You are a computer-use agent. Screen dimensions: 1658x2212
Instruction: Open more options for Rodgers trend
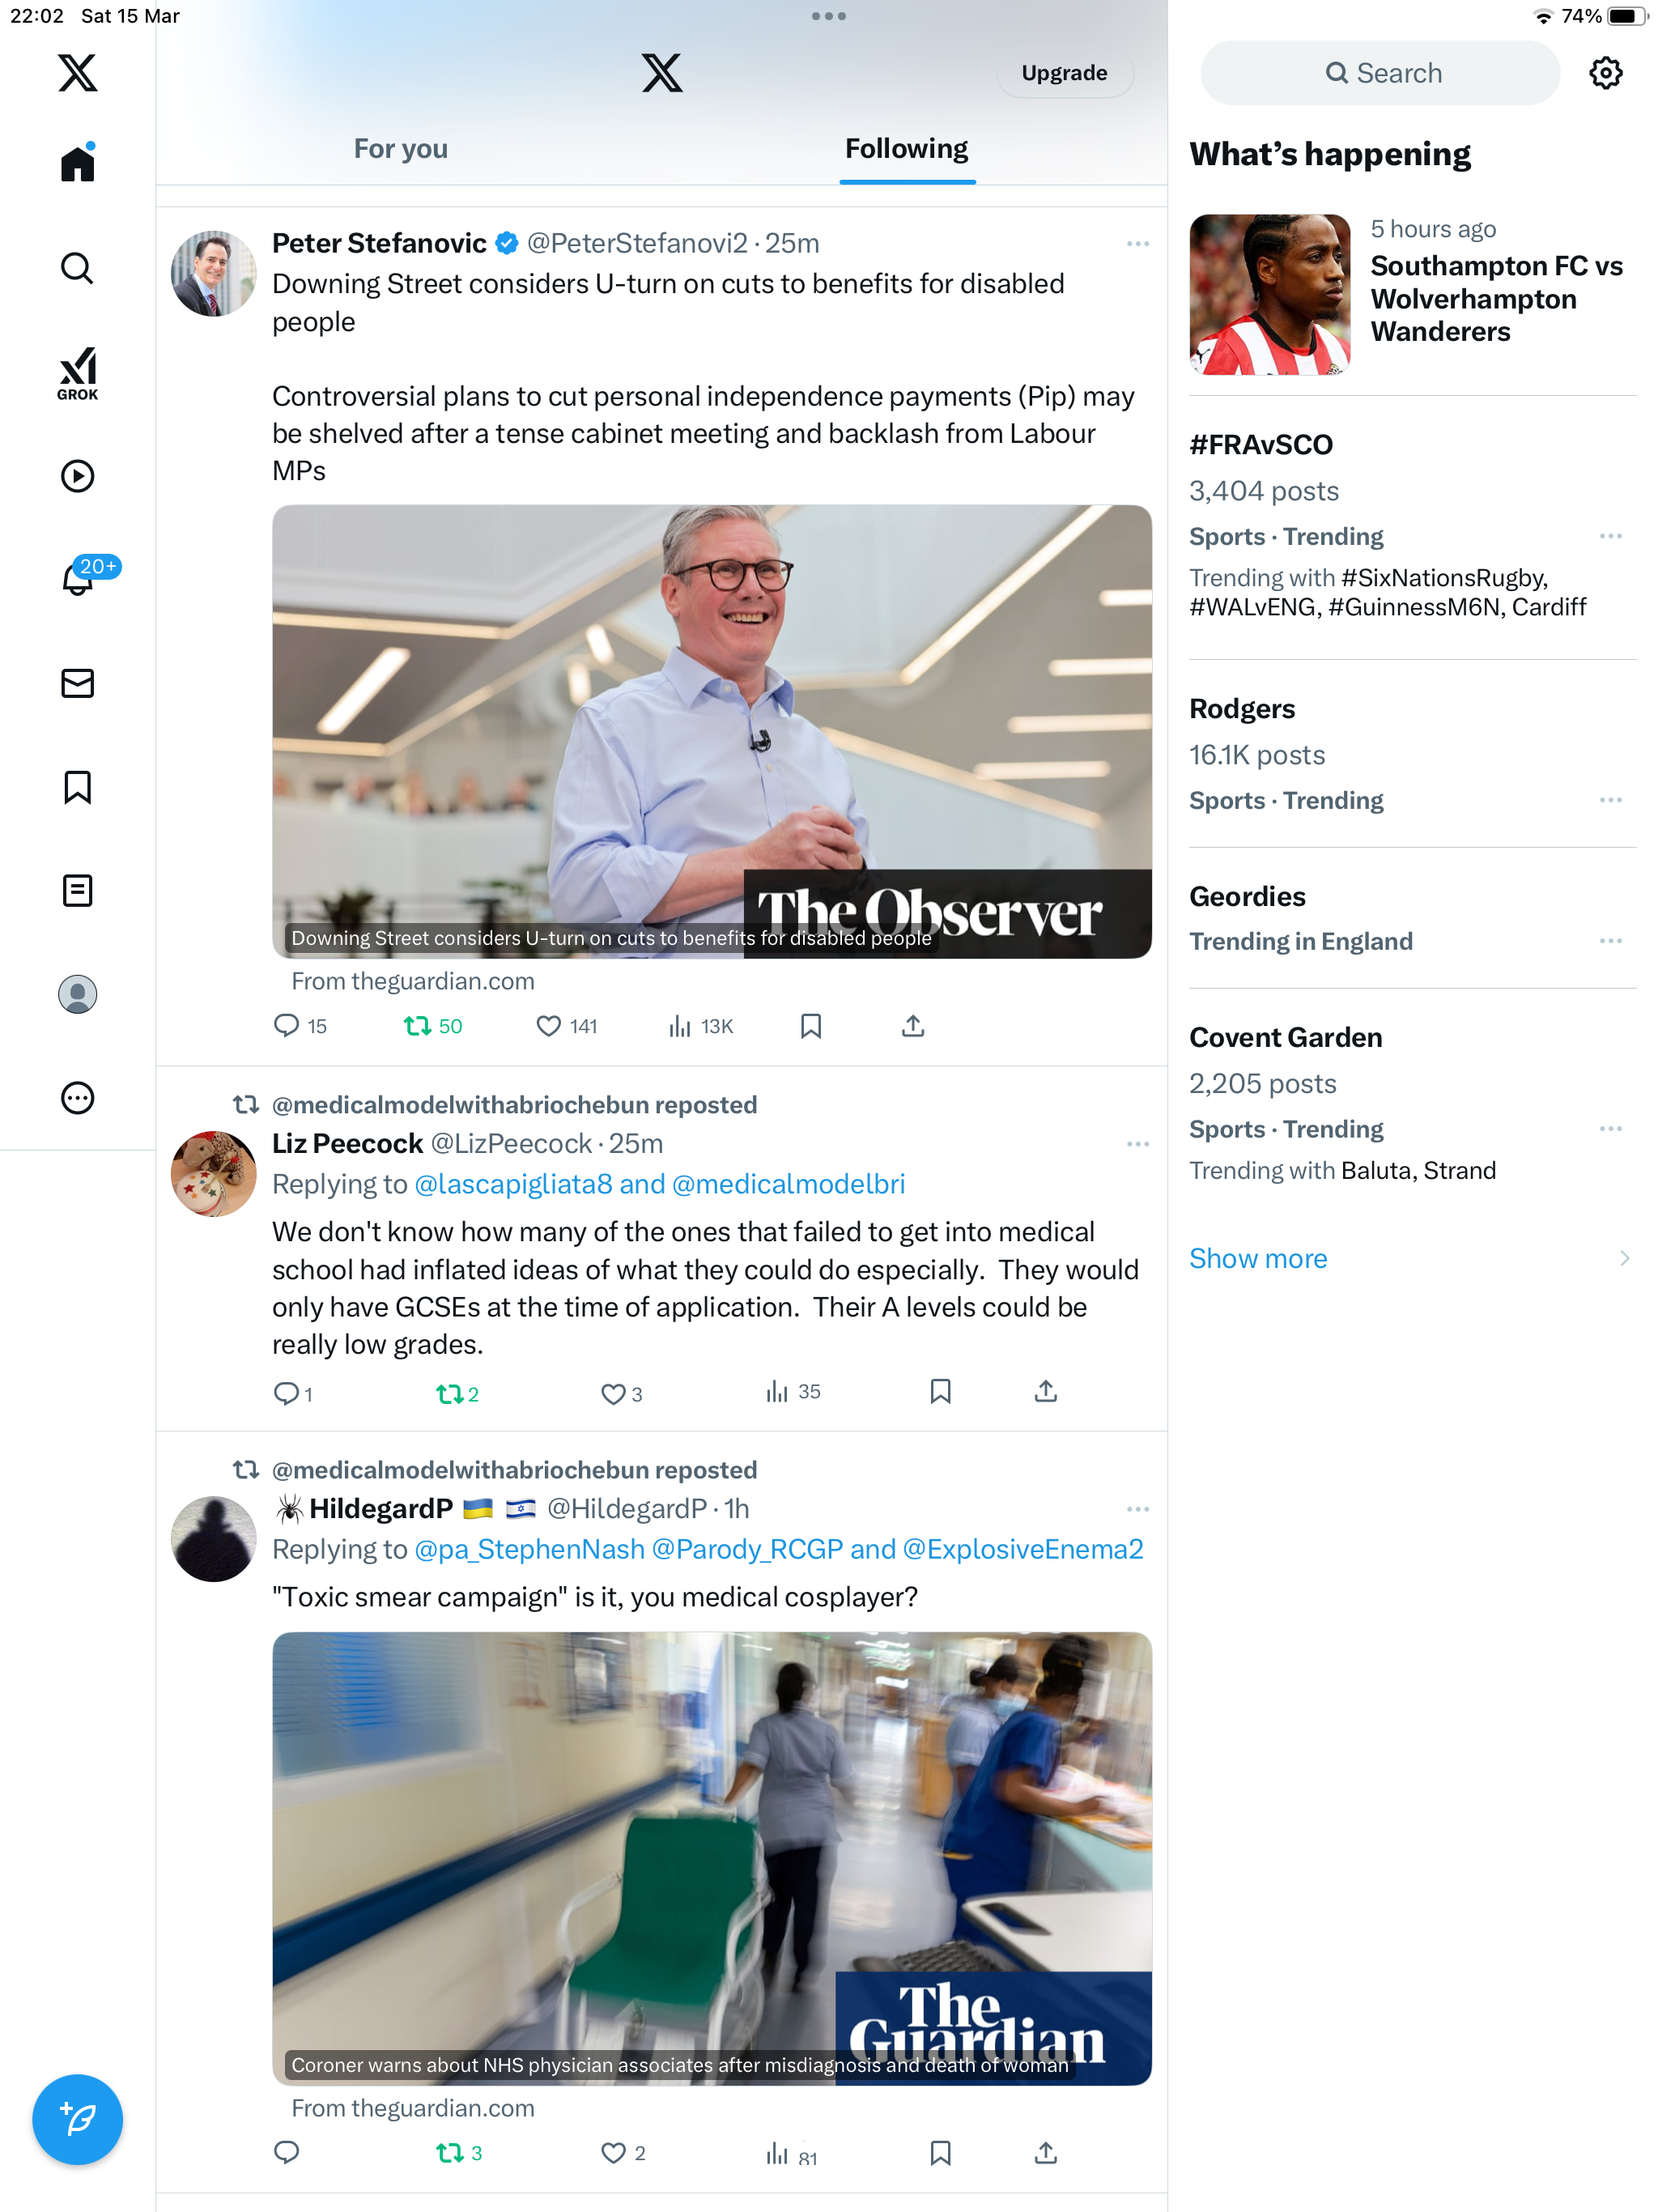coord(1610,800)
